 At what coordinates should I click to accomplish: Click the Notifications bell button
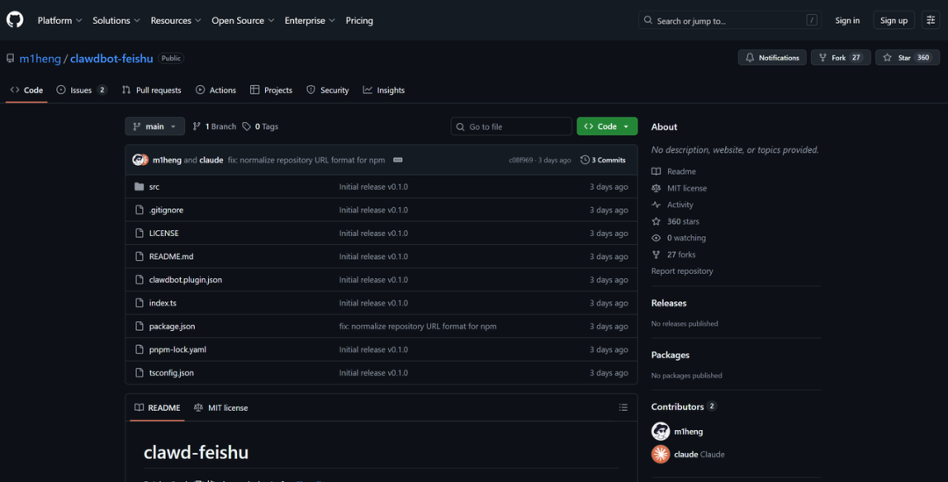point(772,58)
